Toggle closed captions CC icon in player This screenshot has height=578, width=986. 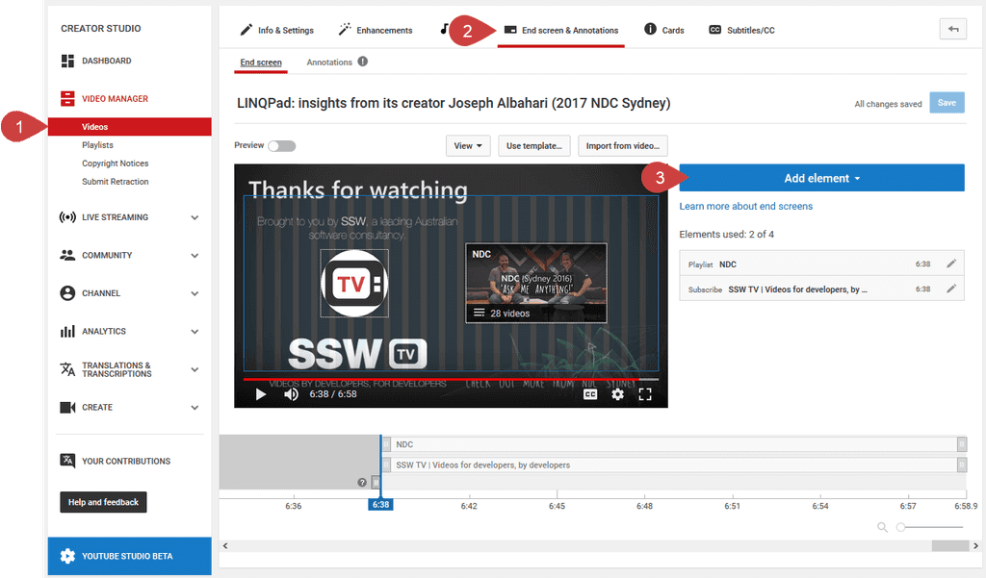pyautogui.click(x=590, y=394)
